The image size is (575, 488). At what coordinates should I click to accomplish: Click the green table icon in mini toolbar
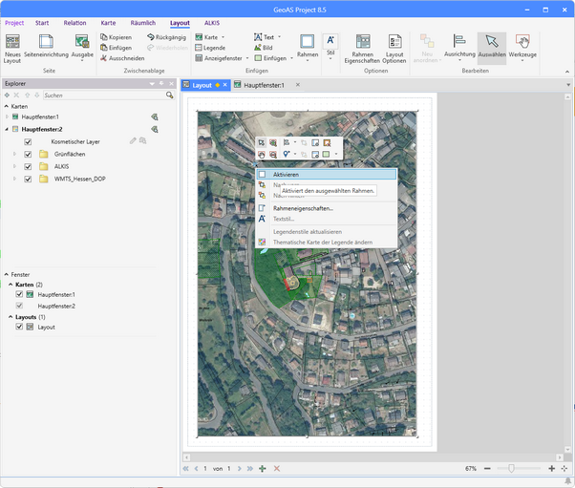[326, 155]
